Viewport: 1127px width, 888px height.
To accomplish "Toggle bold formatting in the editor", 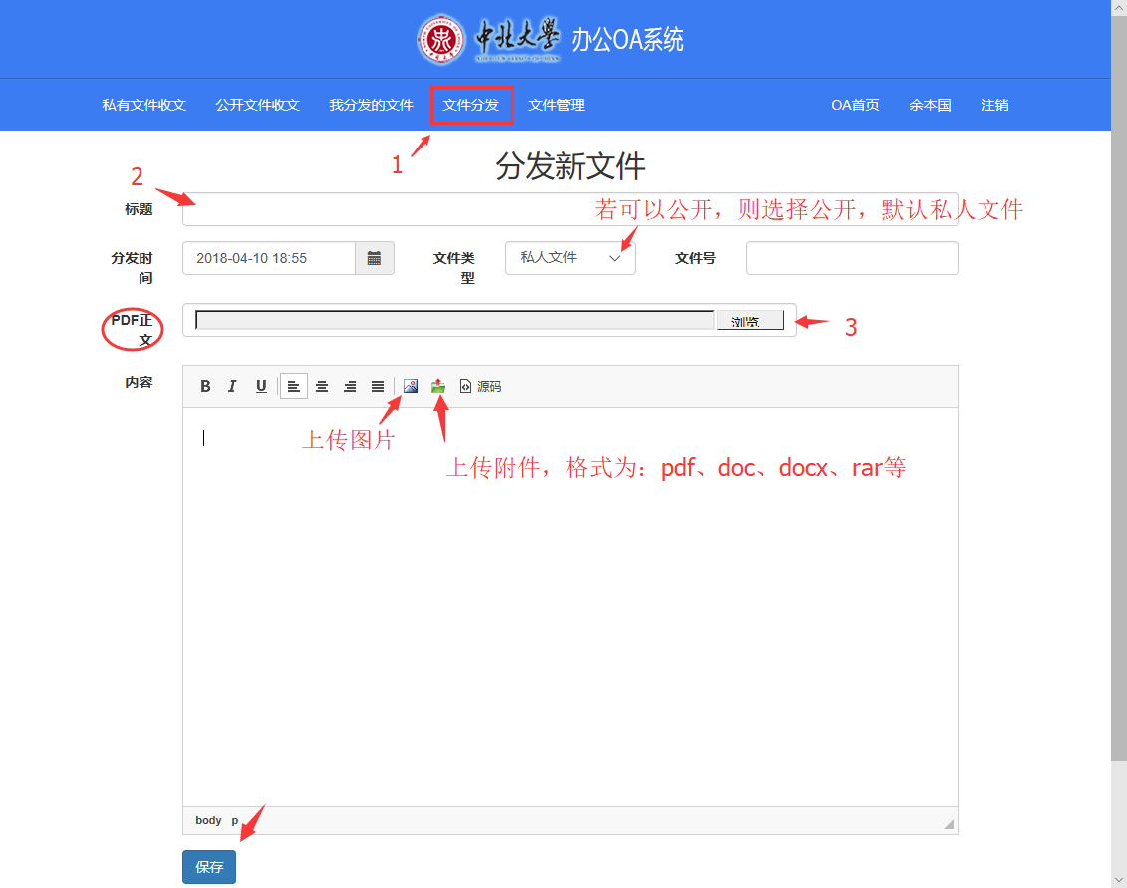I will click(205, 387).
